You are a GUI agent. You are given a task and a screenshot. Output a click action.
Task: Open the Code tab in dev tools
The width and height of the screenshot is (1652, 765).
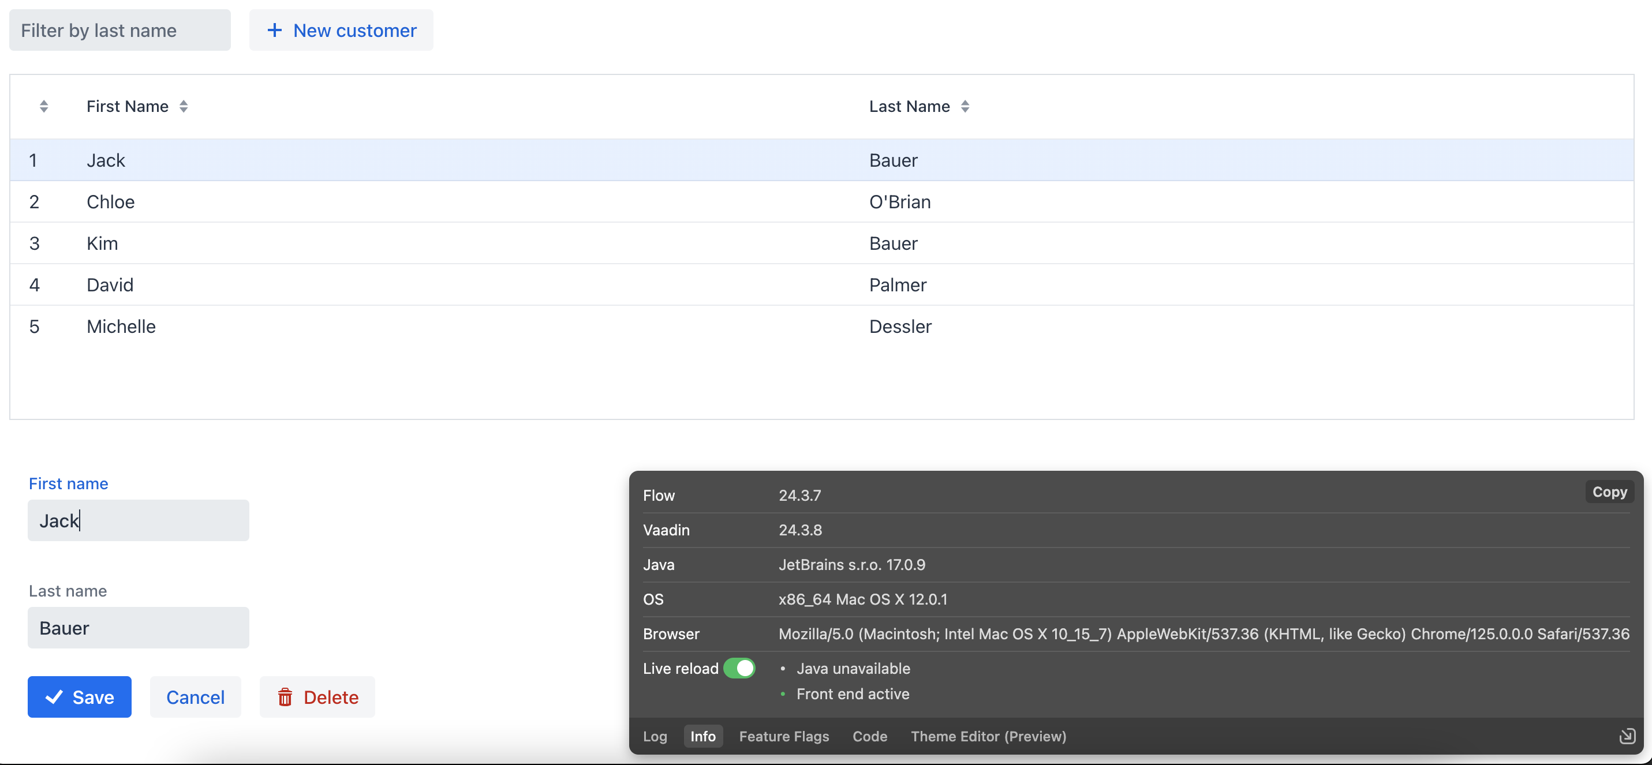(x=870, y=736)
